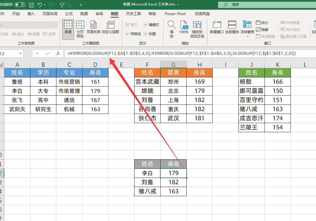Uncheck the Gridlines (网格线) checkbox
316x221 pixels.
(127, 34)
